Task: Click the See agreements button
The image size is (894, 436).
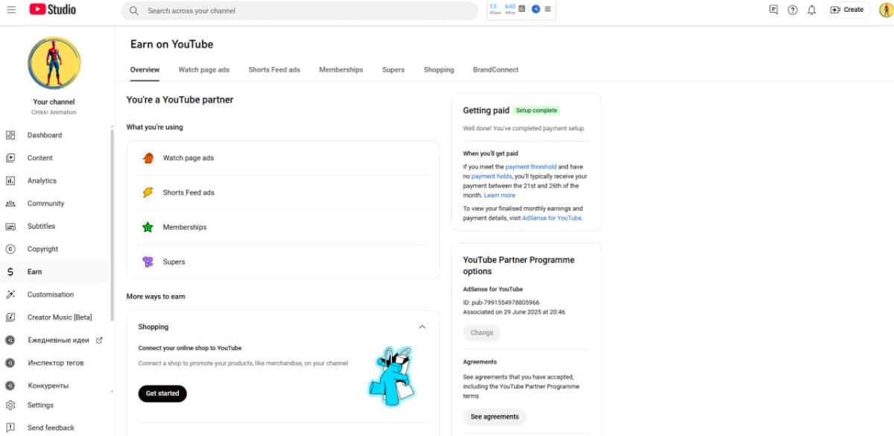Action: coord(495,417)
